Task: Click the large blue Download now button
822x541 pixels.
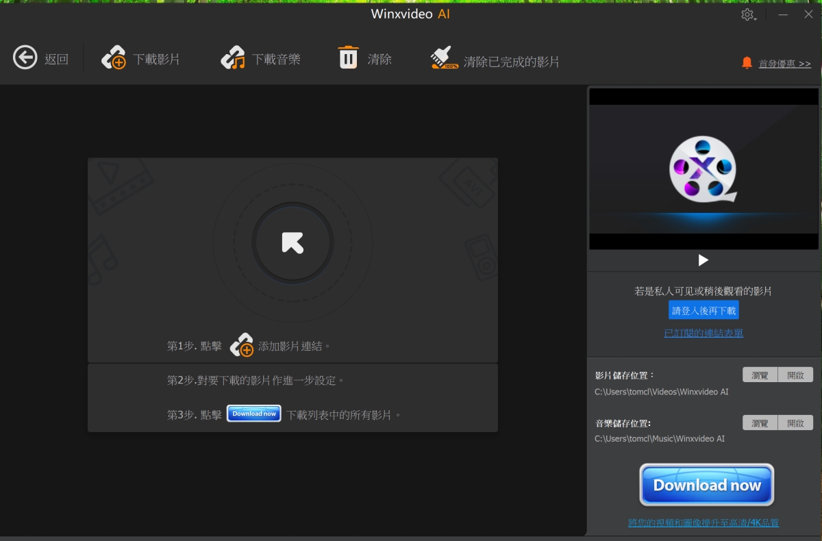Action: [706, 485]
